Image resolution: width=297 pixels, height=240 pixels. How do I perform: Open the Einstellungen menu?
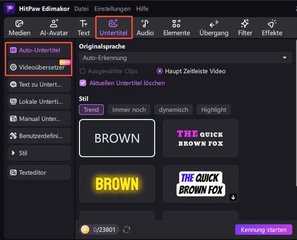(x=113, y=9)
